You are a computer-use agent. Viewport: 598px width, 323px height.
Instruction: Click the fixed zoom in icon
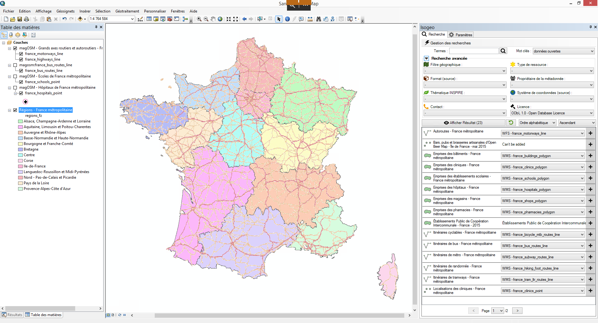click(229, 19)
